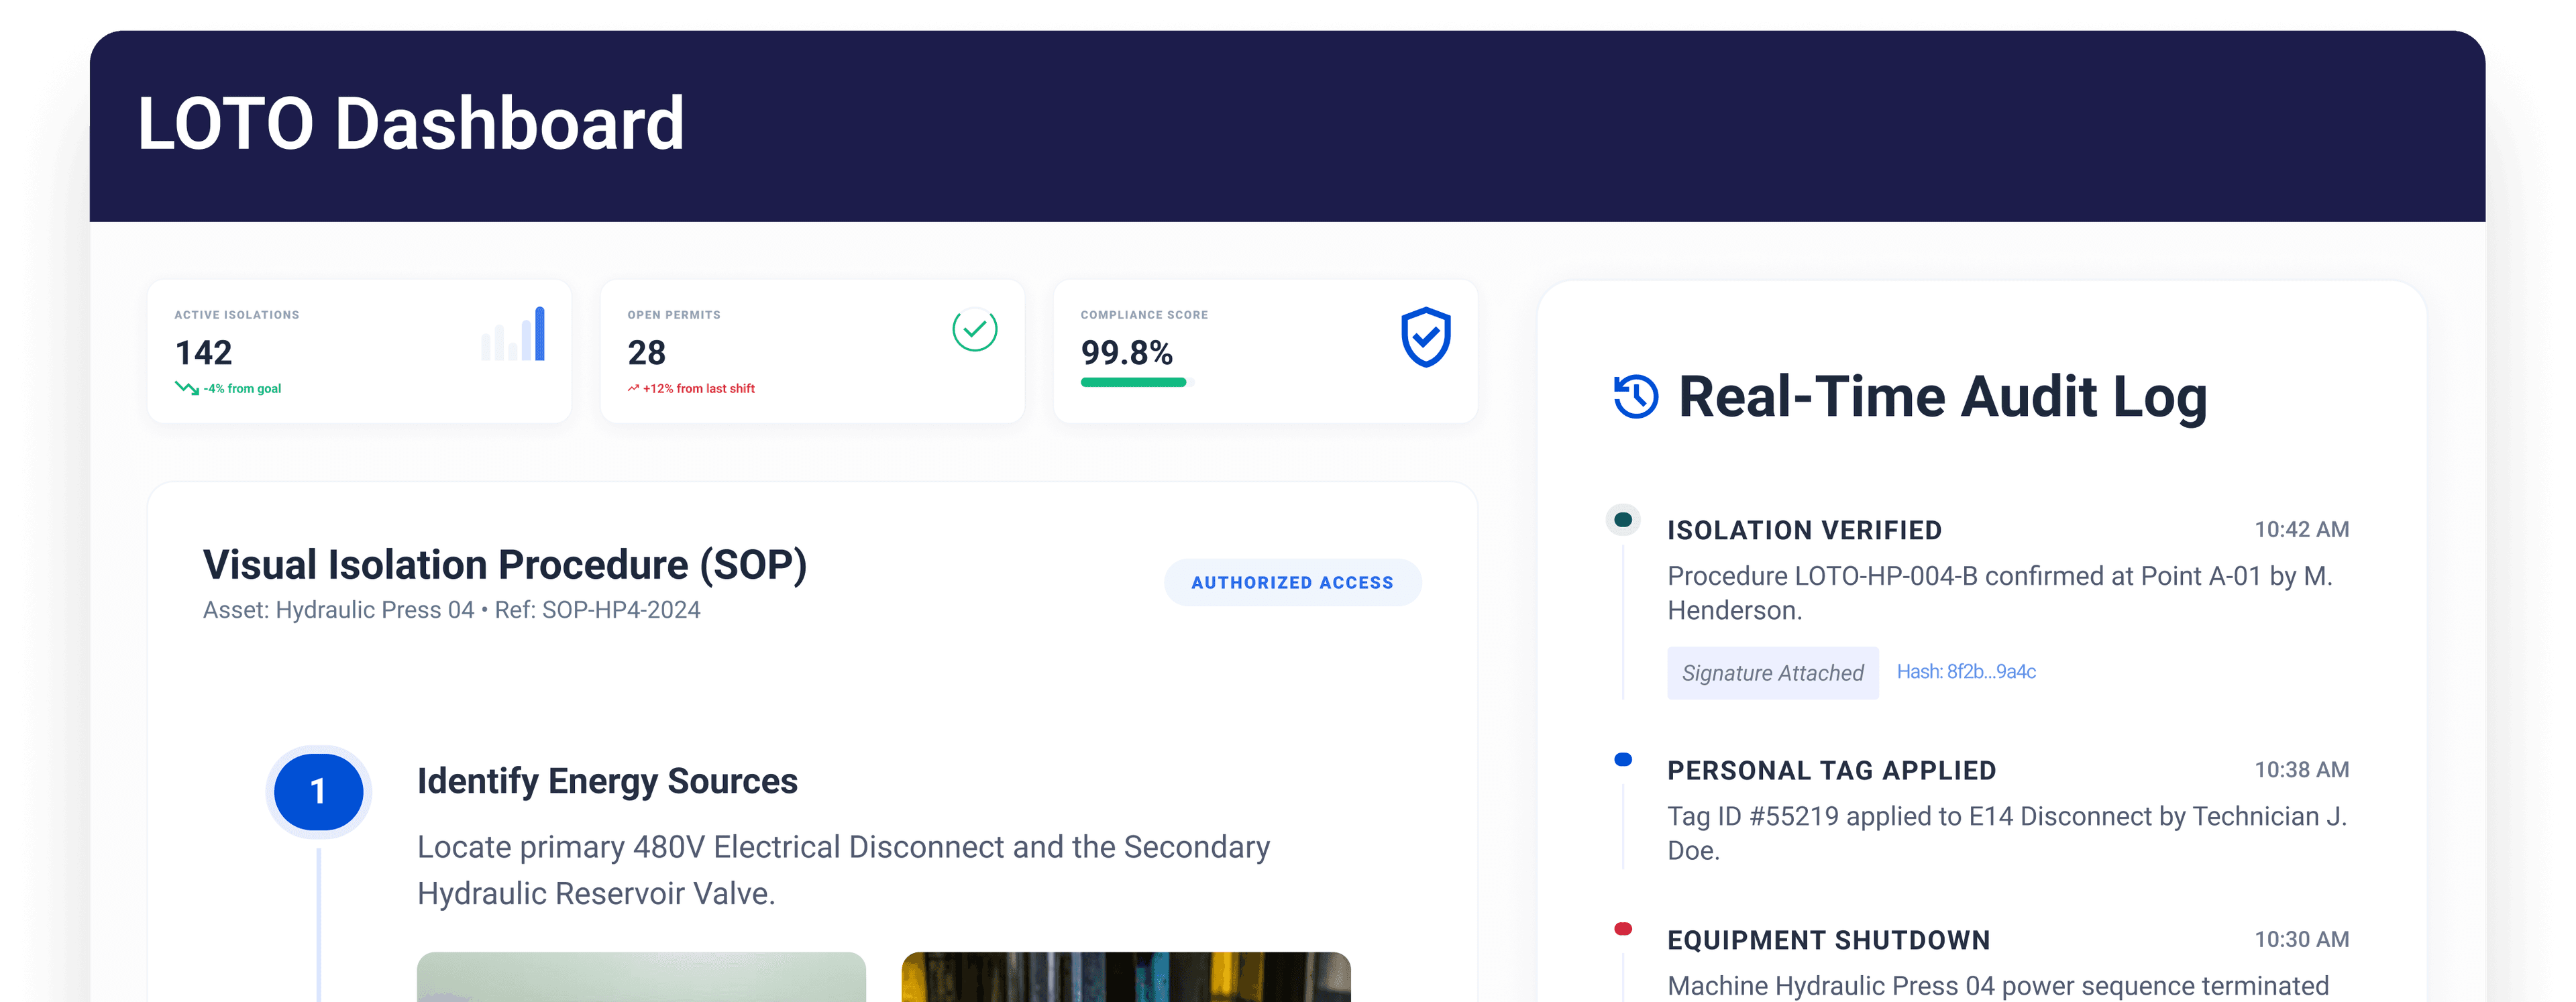Click the blue shield compliance icon
This screenshot has width=2576, height=1002.
click(x=1425, y=337)
